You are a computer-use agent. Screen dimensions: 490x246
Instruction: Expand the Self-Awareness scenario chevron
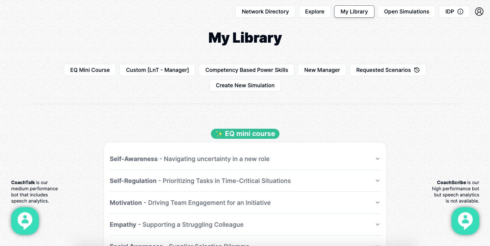(378, 159)
